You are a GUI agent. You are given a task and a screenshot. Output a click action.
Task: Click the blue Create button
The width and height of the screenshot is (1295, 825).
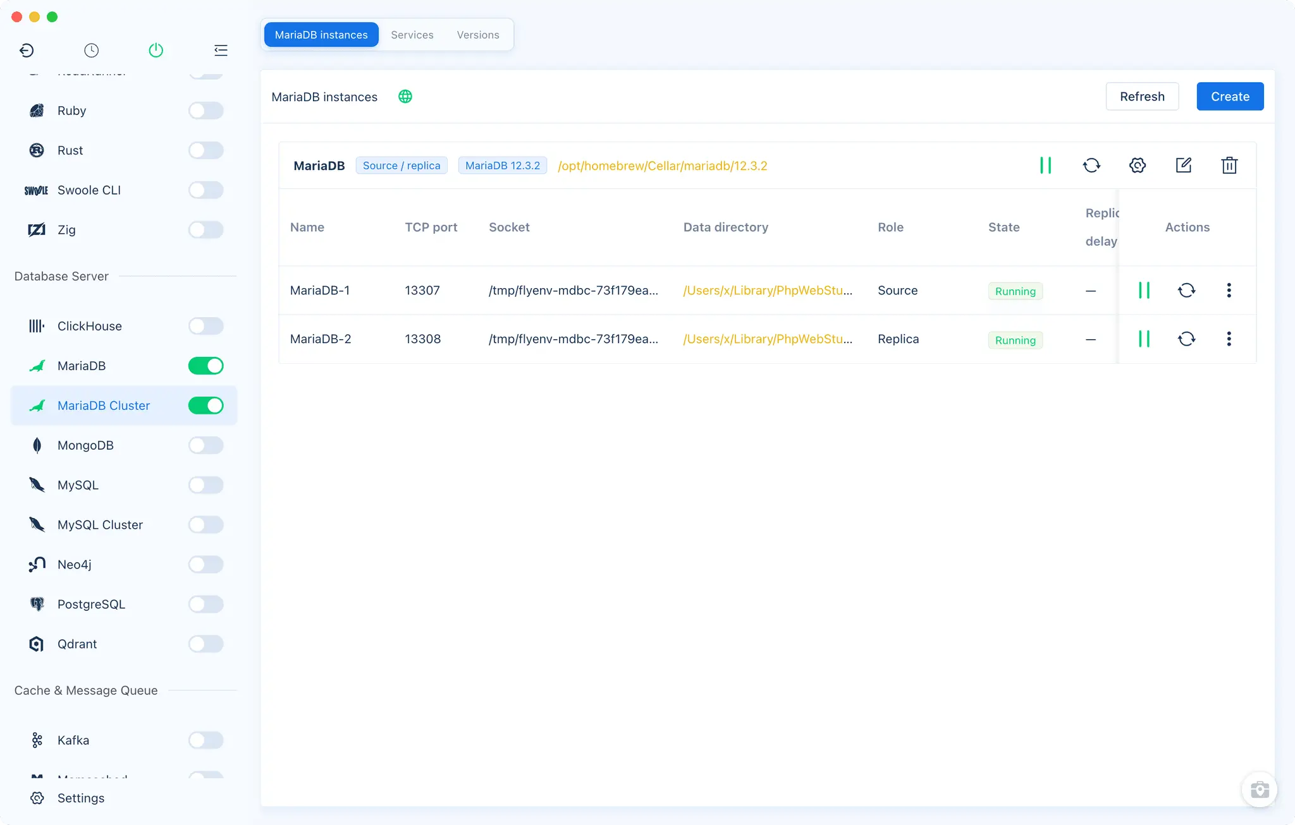coord(1230,97)
